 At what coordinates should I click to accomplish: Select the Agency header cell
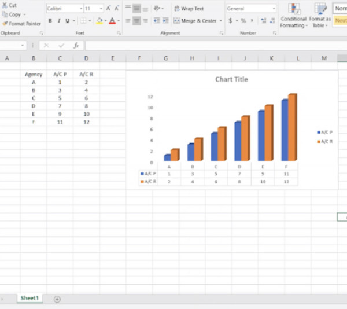click(x=34, y=75)
